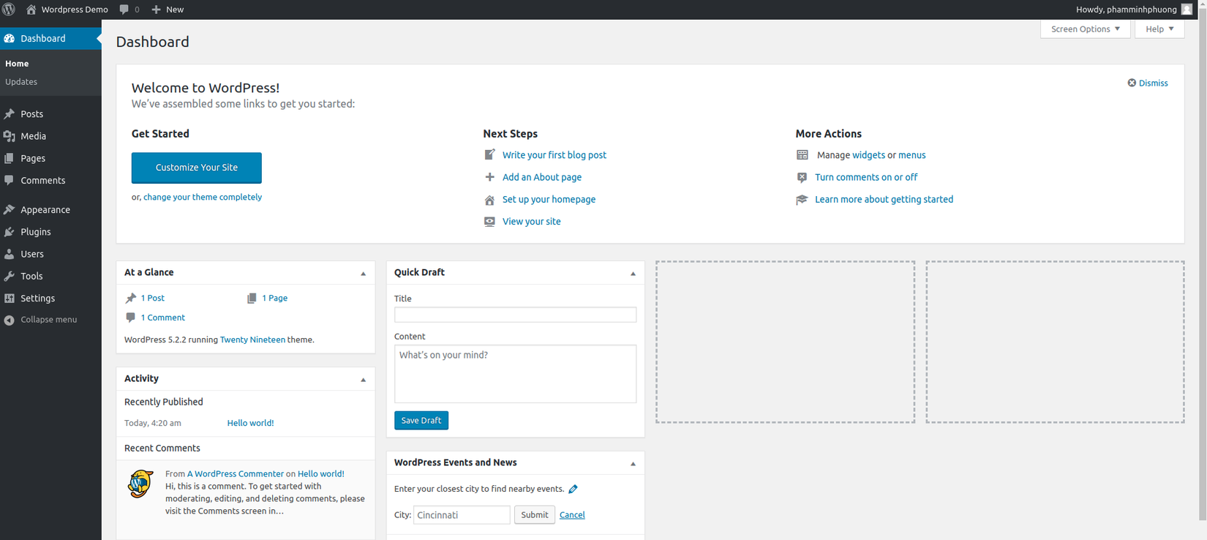
Task: Click the user avatar in top-right corner
Action: 1187,10
